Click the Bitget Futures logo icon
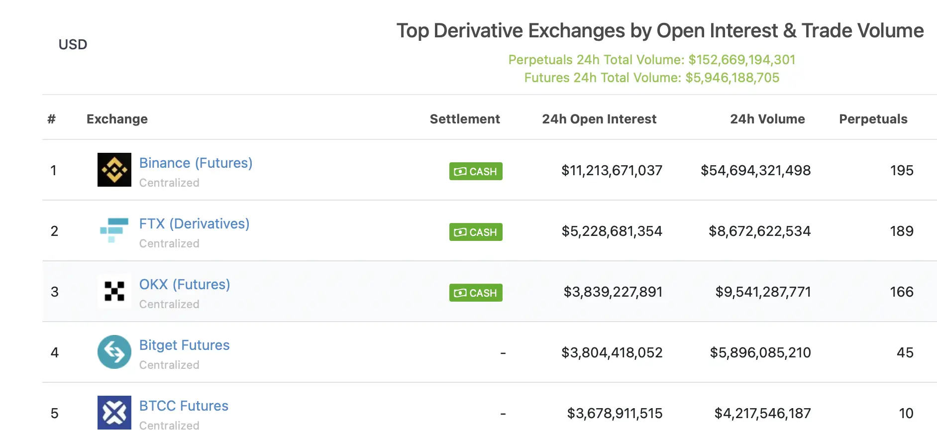The height and width of the screenshot is (442, 937). pos(114,352)
